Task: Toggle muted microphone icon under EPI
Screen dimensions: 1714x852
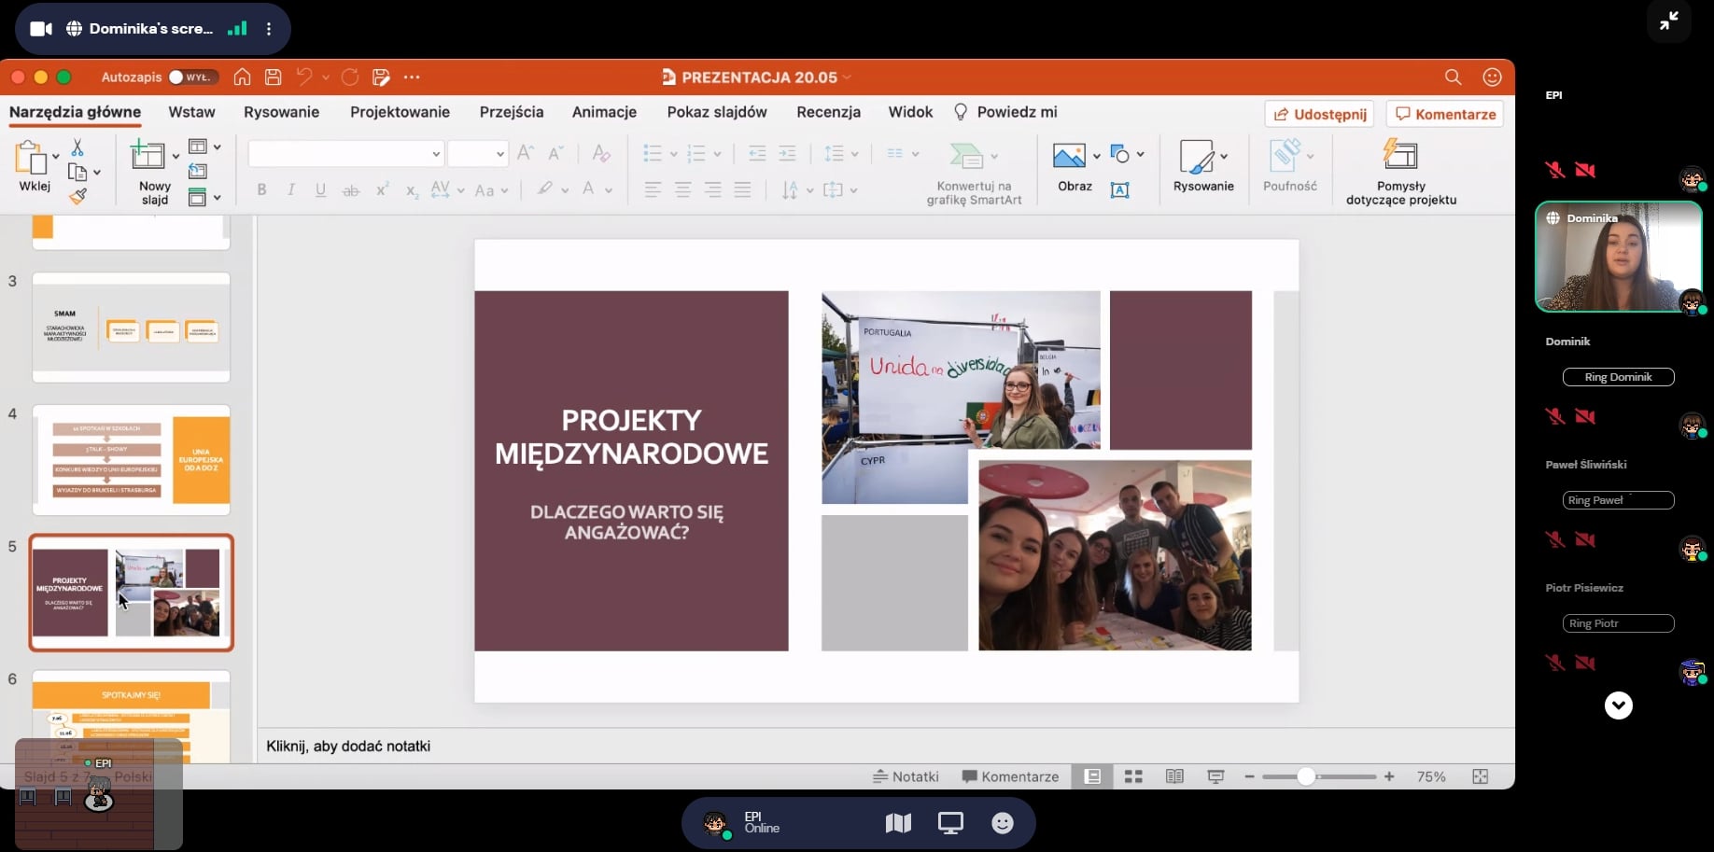Action: [1554, 170]
